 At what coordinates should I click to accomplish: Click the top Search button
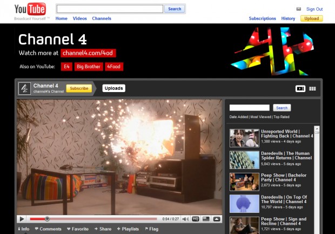pos(175,9)
